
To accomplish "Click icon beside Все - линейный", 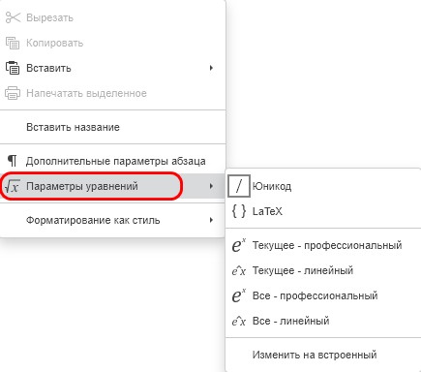I will (239, 321).
